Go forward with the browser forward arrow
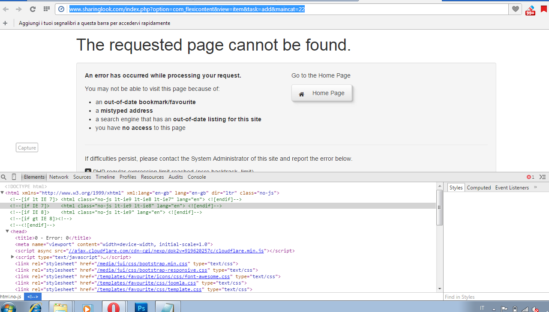 18,9
